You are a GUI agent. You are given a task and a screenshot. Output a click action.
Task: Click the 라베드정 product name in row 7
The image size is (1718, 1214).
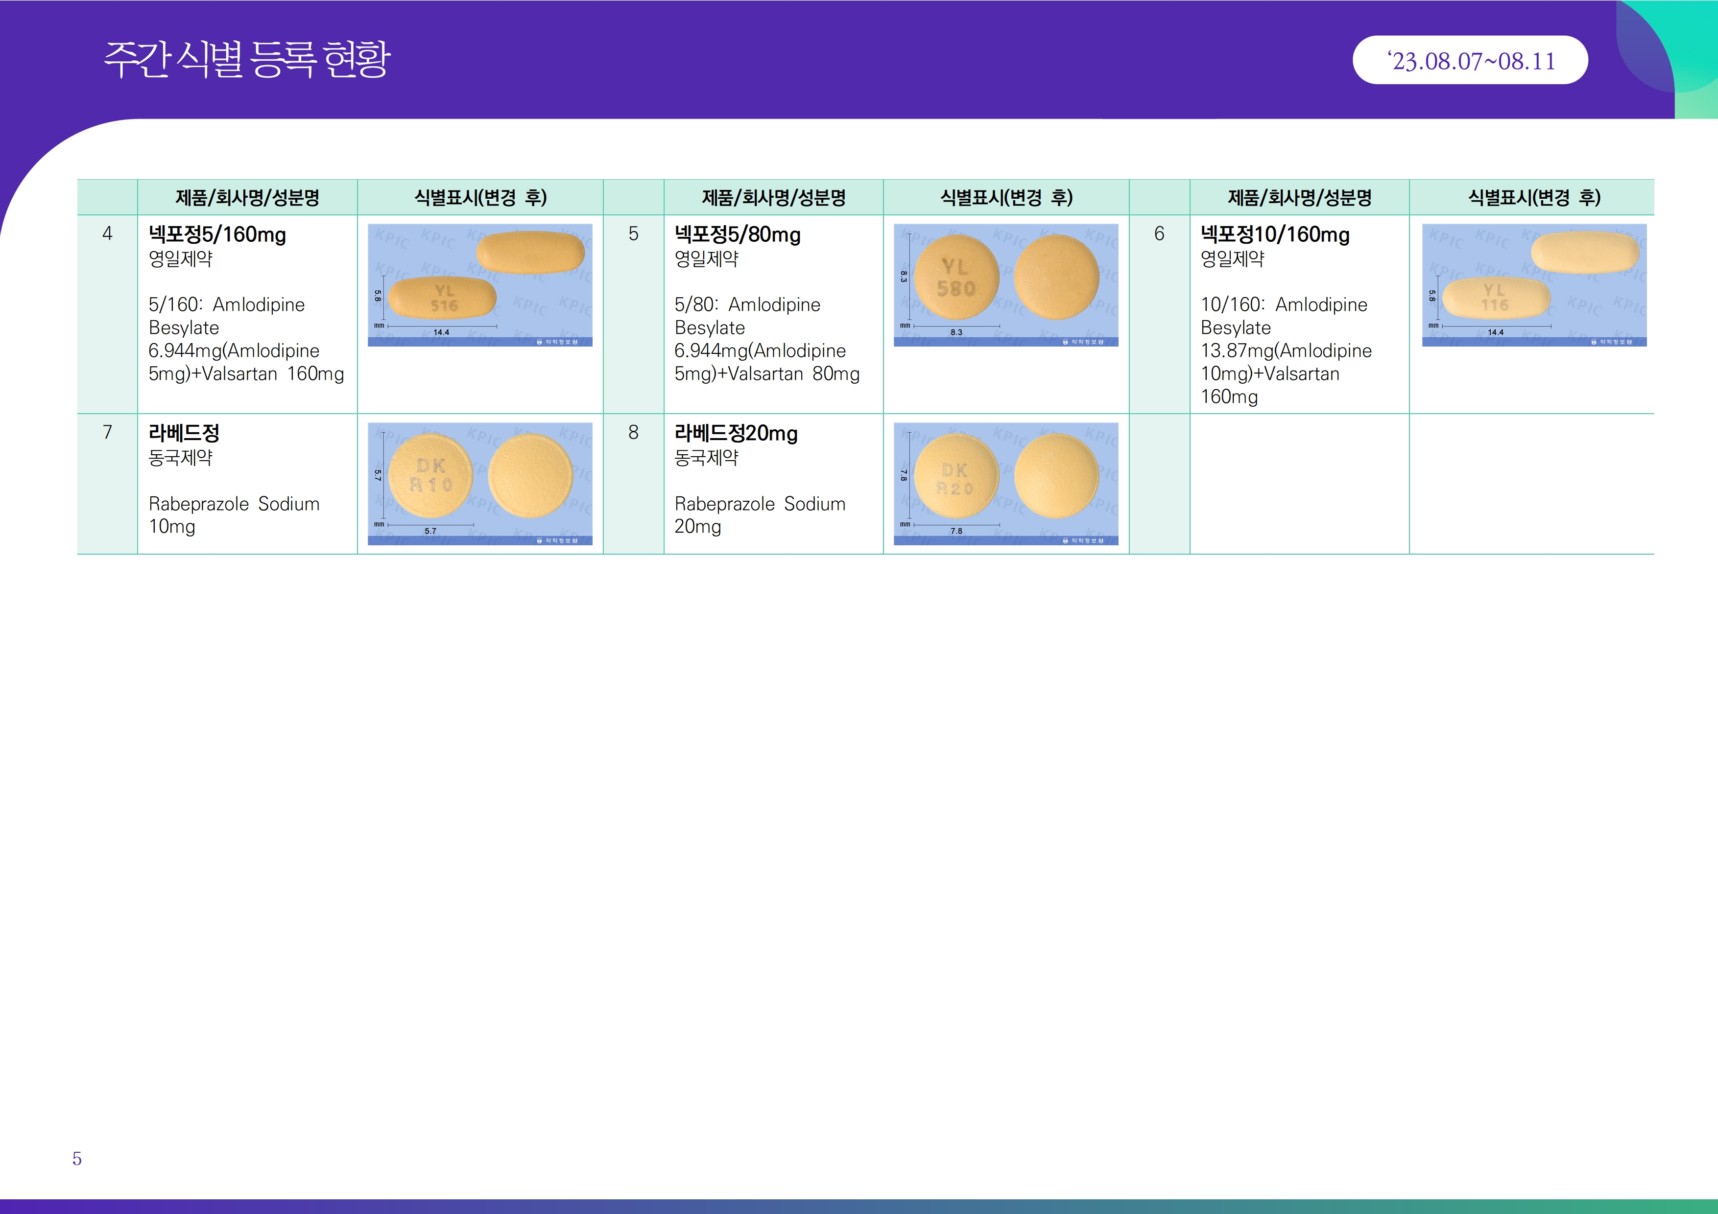click(184, 433)
